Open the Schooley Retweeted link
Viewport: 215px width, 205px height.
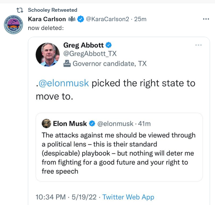click(53, 10)
